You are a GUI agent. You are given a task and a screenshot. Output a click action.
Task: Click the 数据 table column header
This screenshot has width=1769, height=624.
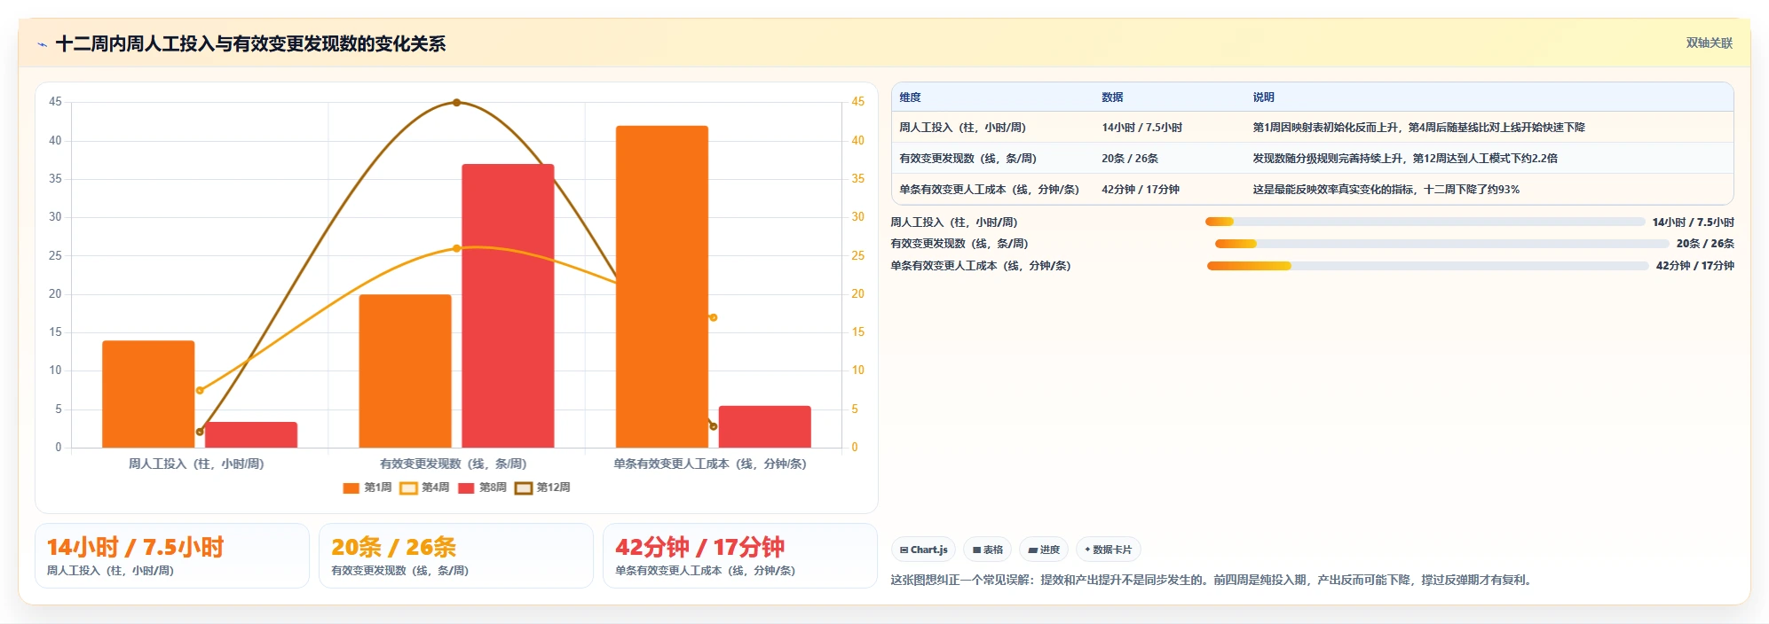1112,97
